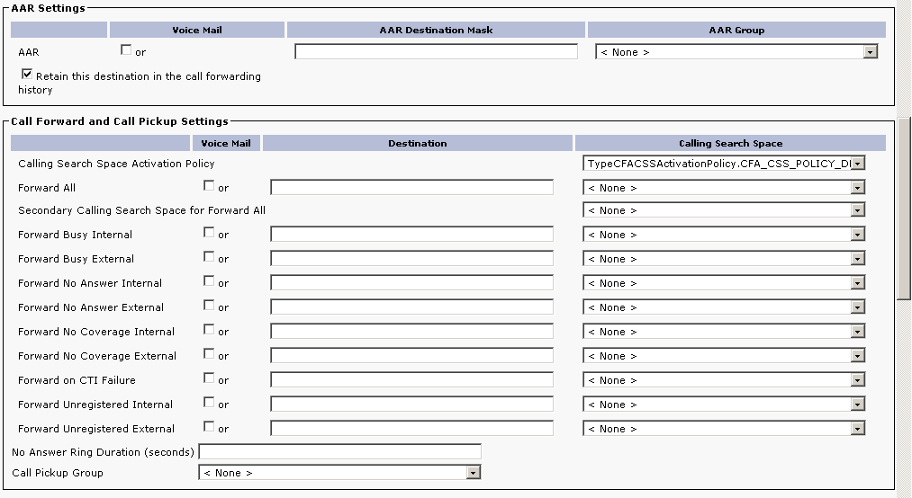Expand the Call Pickup Group dropdown
The width and height of the screenshot is (912, 498).
[x=339, y=473]
